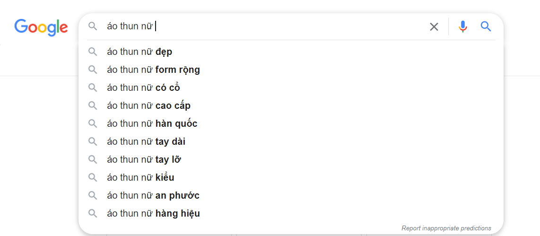Viewport: 540px width, 236px height.
Task: Click magnifier icon beside 'áo thun nữ hàn quốc'
Action: tap(93, 123)
